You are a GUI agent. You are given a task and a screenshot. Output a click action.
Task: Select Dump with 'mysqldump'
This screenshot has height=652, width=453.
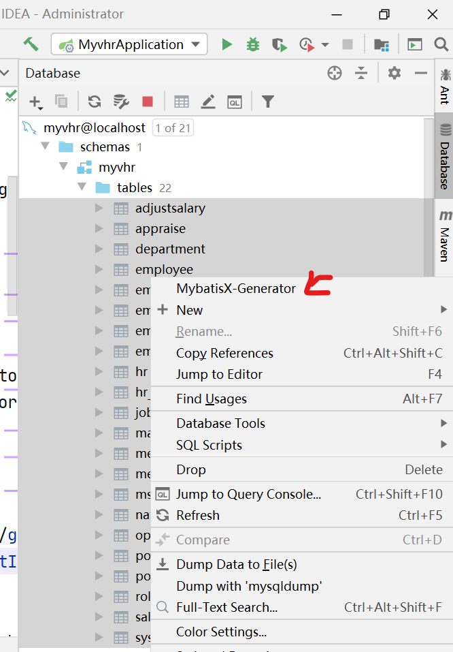point(302,586)
